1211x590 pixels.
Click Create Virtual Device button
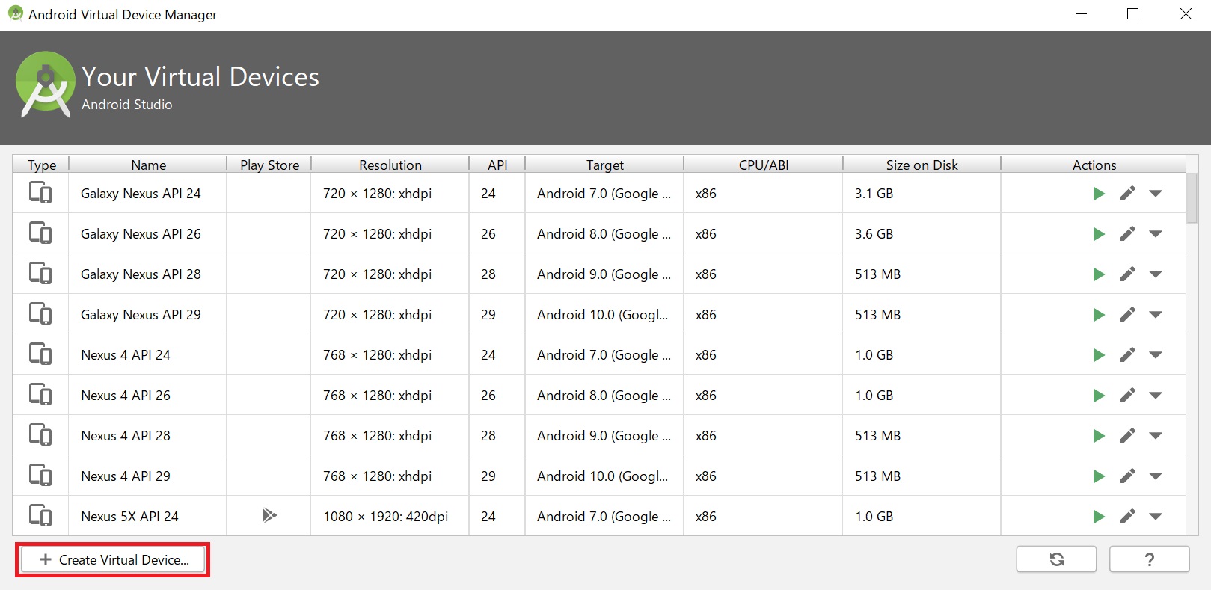[113, 559]
